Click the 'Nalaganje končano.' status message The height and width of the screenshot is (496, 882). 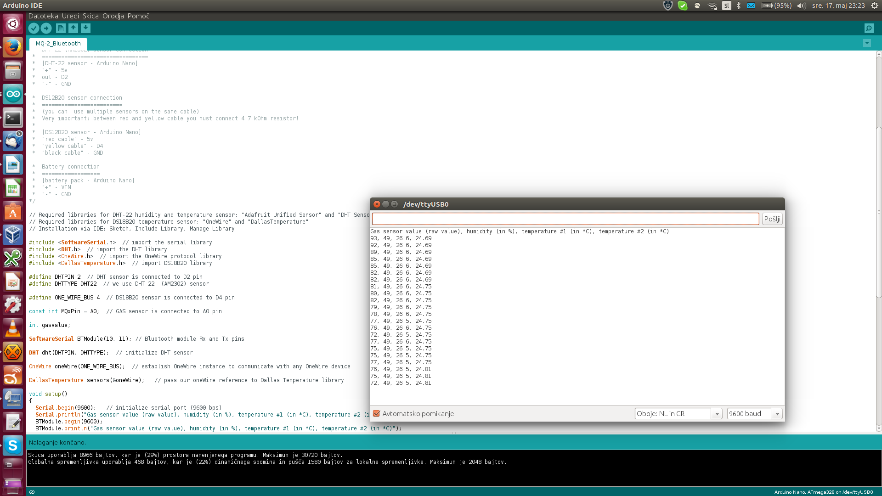pyautogui.click(x=57, y=442)
